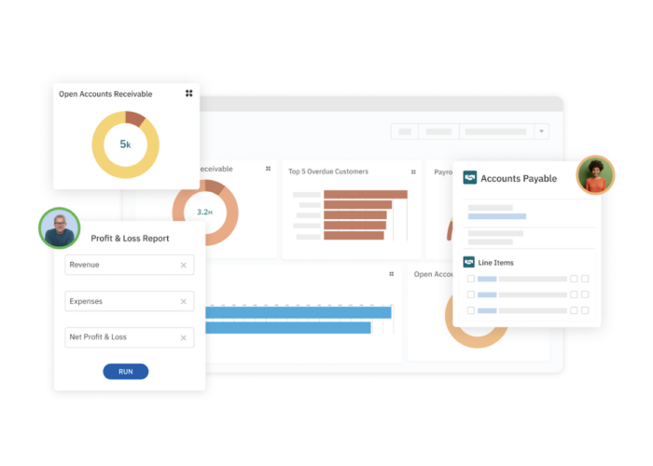Click grid icon on Top 5 Overdue Customers card
Viewport: 653px width, 466px height.
coord(413,171)
